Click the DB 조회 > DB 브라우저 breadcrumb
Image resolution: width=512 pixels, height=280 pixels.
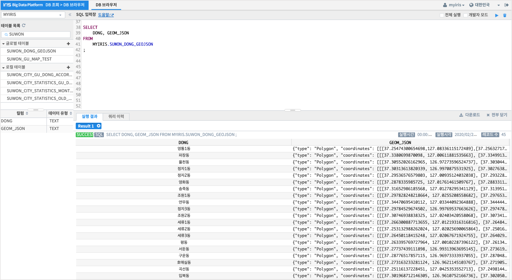tap(65, 5)
